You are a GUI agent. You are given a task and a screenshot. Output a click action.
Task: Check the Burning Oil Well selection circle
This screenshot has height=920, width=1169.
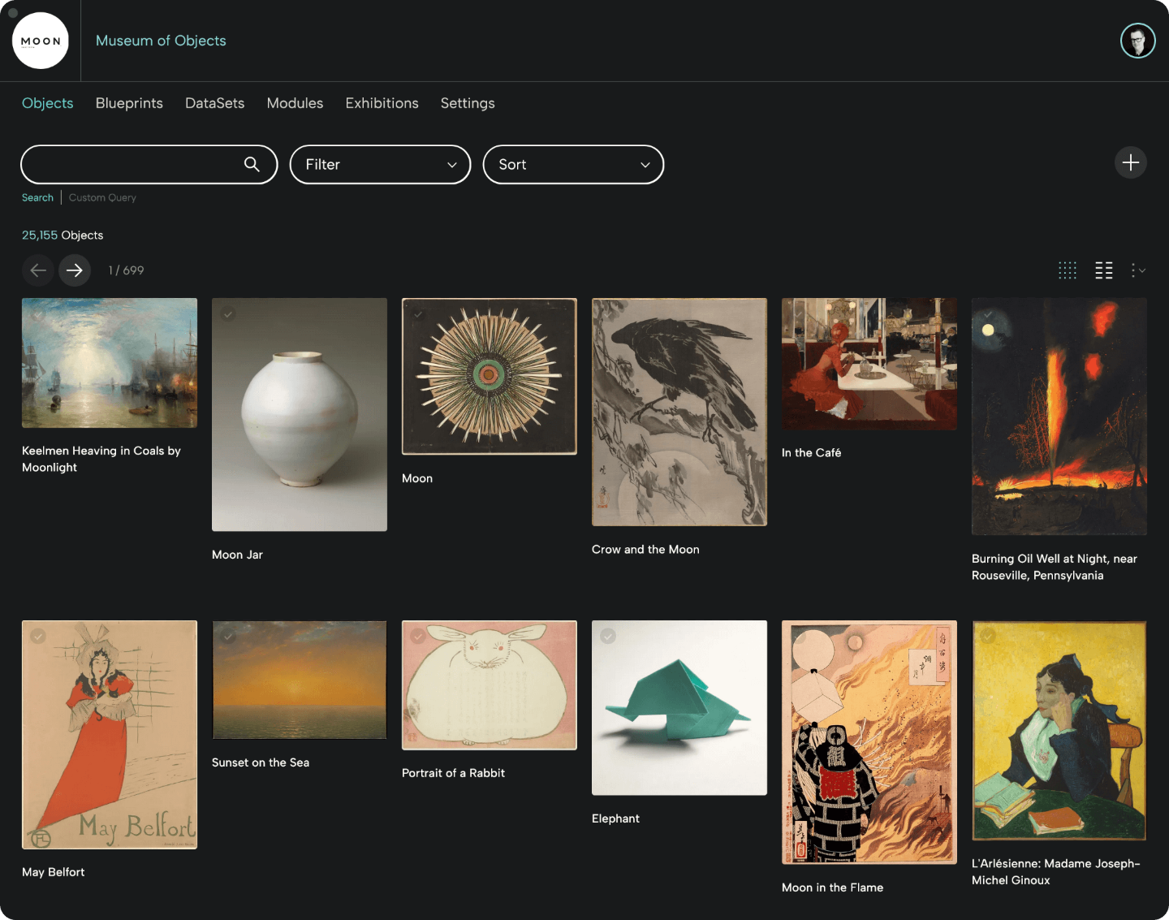[x=988, y=313]
